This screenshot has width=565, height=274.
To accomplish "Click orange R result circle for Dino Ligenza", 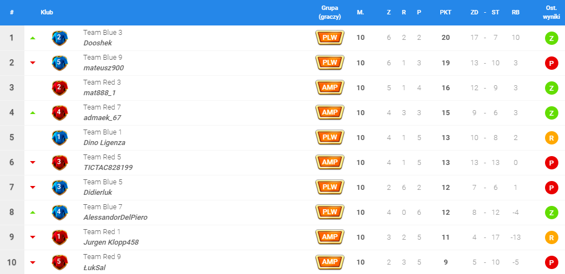I will coord(551,138).
